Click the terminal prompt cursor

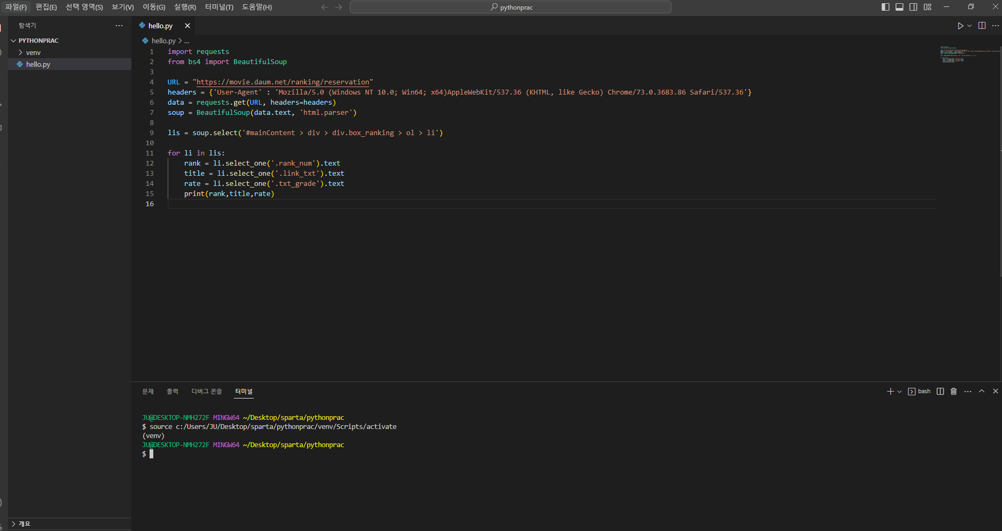tap(151, 454)
